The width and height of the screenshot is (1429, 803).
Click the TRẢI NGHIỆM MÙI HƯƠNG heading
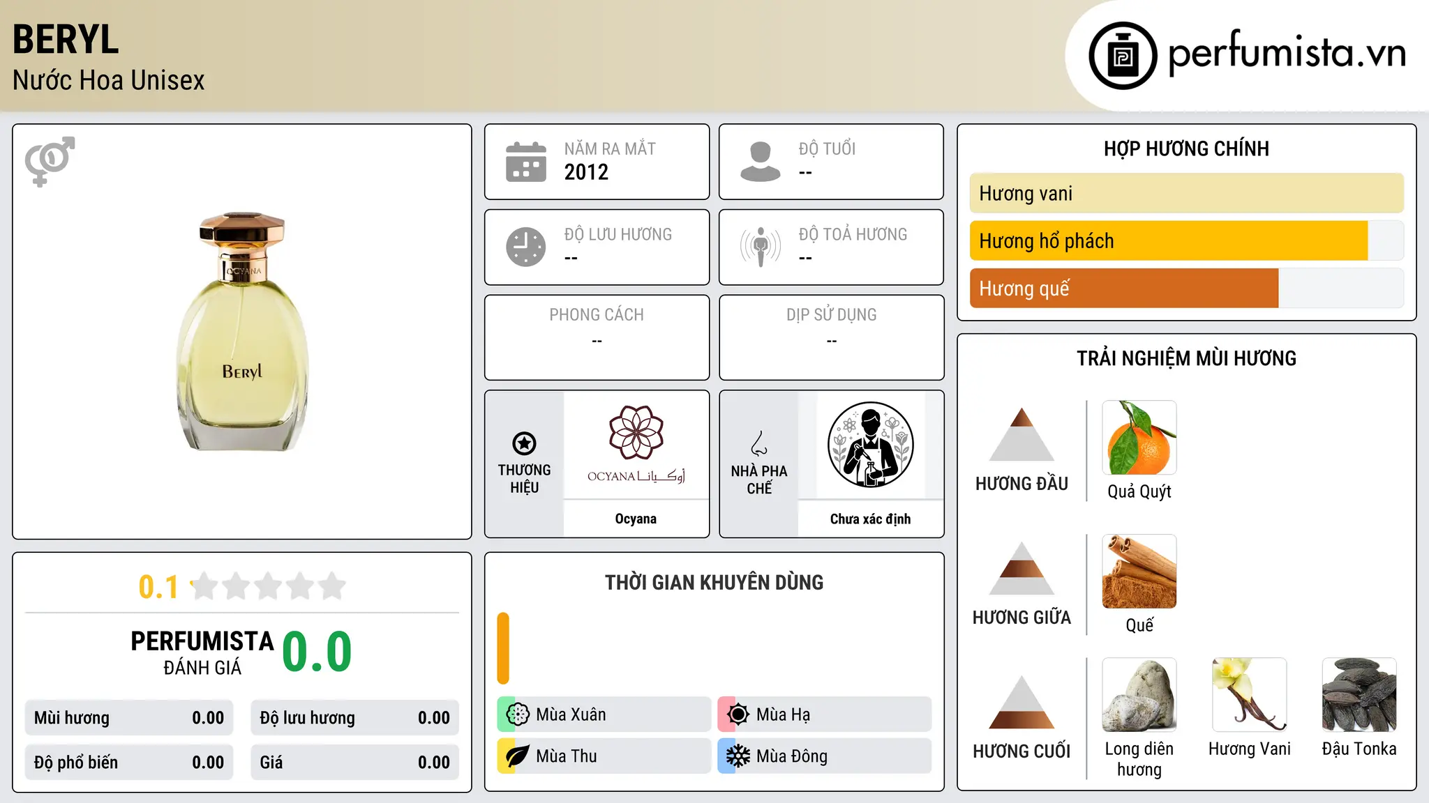pyautogui.click(x=1186, y=358)
